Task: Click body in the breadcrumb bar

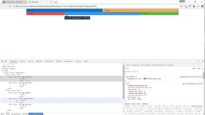Action: 8,114
